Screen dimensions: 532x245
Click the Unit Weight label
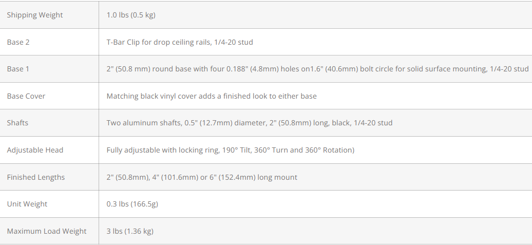(x=27, y=204)
